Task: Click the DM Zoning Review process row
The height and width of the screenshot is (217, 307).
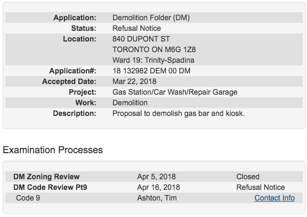Action: coord(154,177)
